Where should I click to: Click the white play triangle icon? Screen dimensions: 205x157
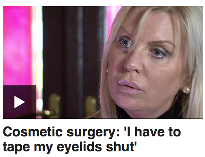(x=19, y=102)
